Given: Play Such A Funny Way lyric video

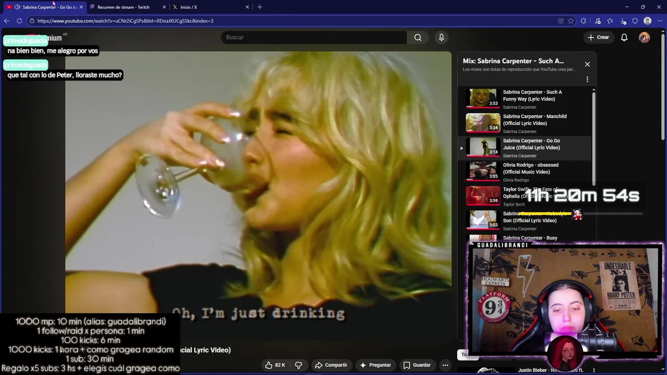Looking at the screenshot, I should 533,95.
